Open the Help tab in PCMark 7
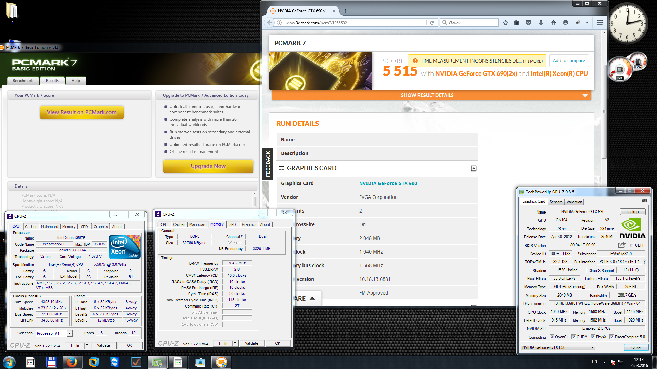This screenshot has height=369, width=657. tap(76, 81)
